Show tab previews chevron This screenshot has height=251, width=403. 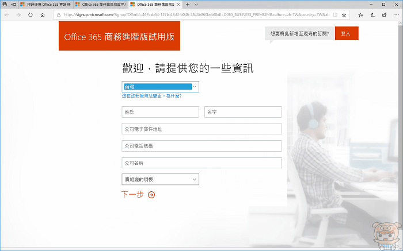click(196, 5)
